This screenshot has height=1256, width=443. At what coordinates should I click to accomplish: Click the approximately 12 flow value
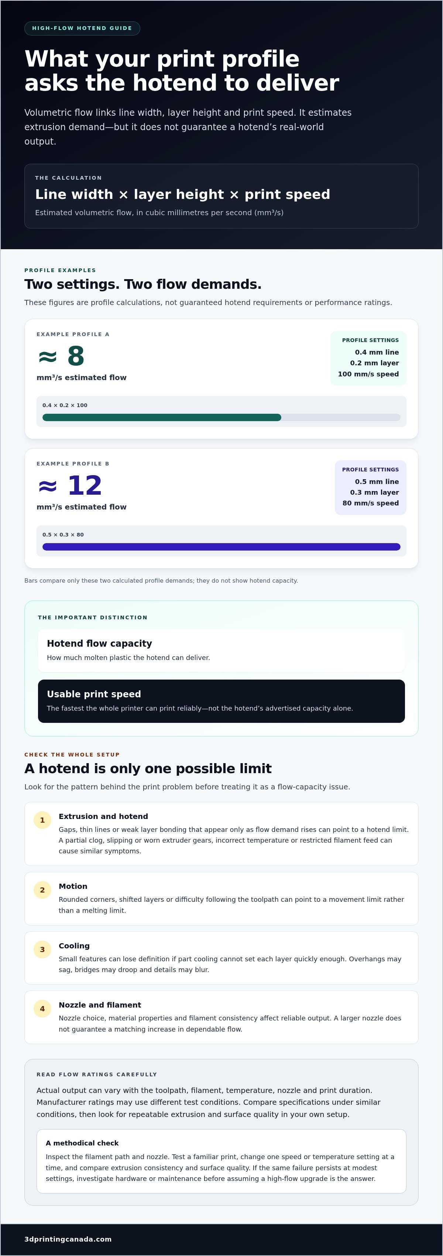point(70,485)
